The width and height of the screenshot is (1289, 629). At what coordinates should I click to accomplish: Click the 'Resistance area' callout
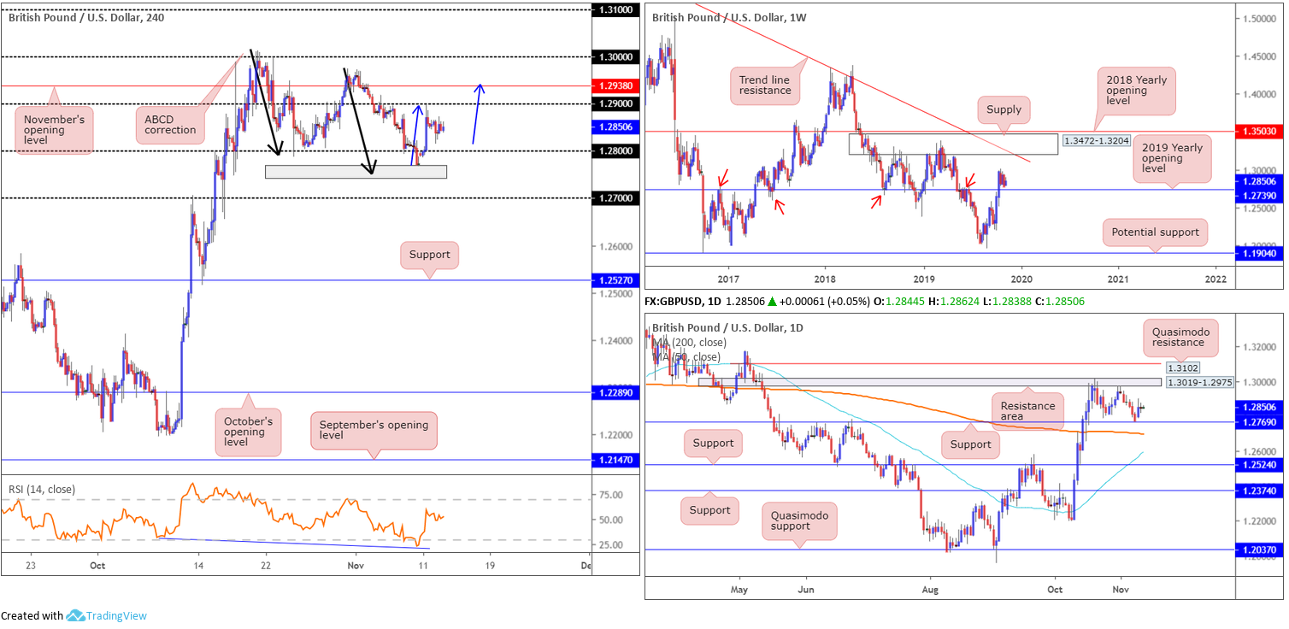click(1027, 413)
